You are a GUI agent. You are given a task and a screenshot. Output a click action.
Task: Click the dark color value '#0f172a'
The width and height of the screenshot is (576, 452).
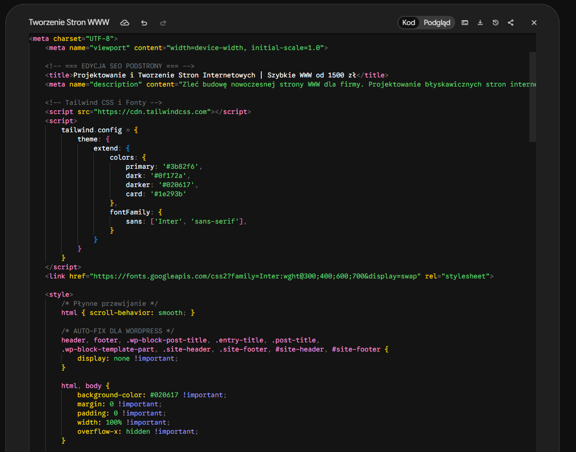(x=168, y=176)
